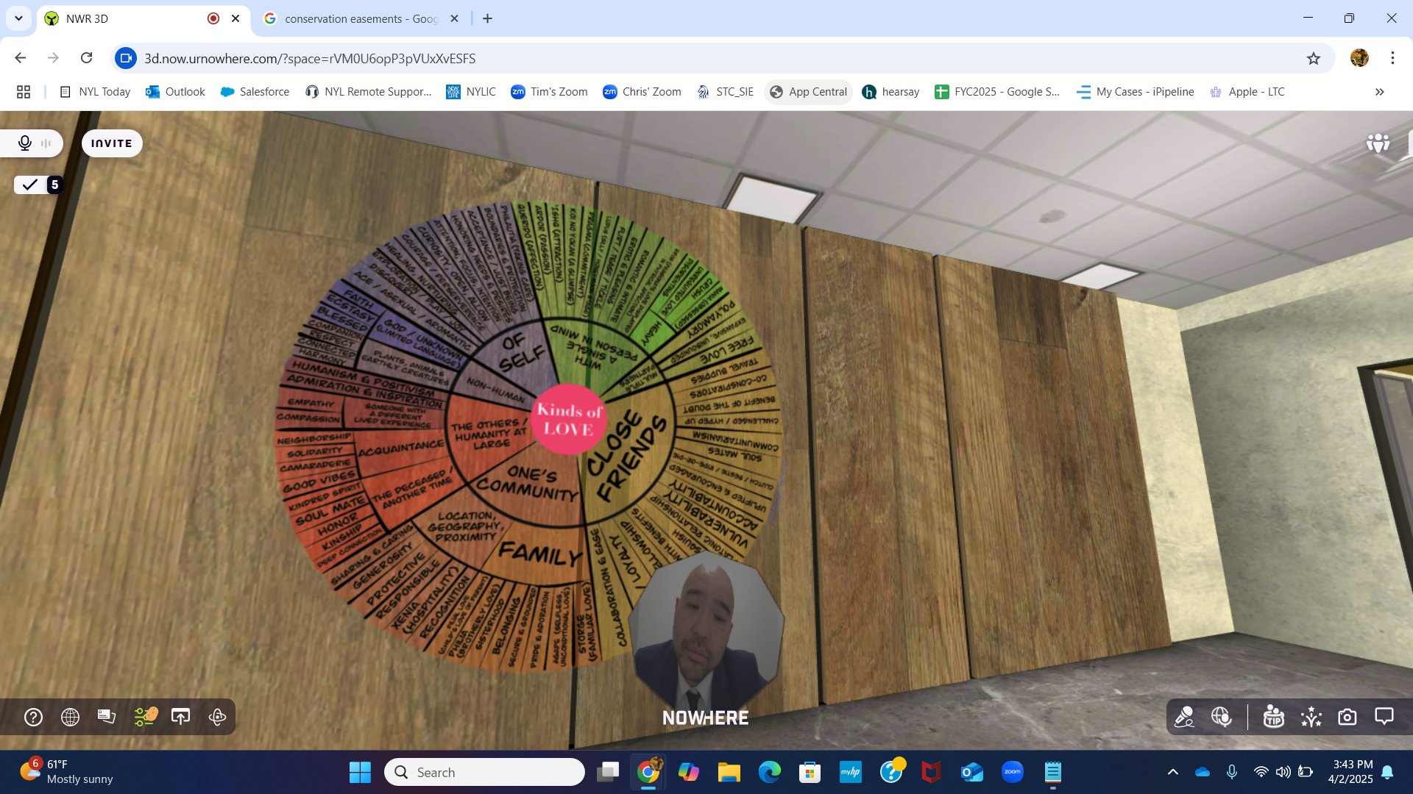Launch the fireworks celebration icon
The height and width of the screenshot is (794, 1413).
[1311, 717]
